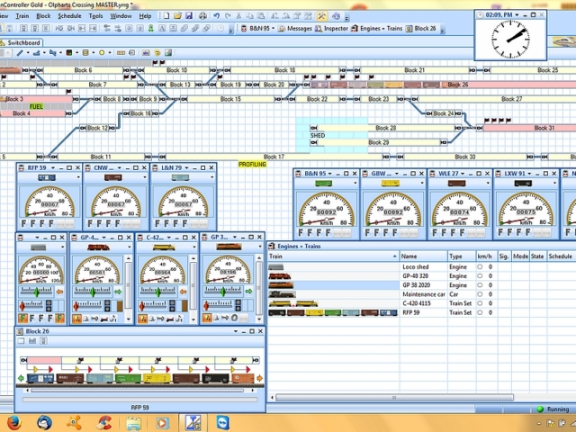Click signal circle in GP 38 2020 row
Screen dimensions: 576x432
[x=480, y=285]
